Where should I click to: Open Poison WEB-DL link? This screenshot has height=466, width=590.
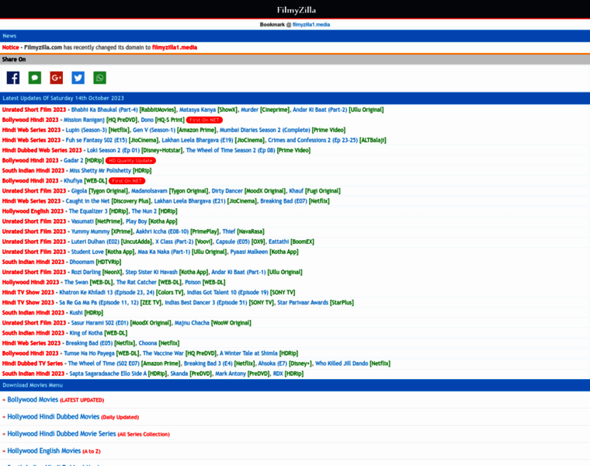click(193, 282)
